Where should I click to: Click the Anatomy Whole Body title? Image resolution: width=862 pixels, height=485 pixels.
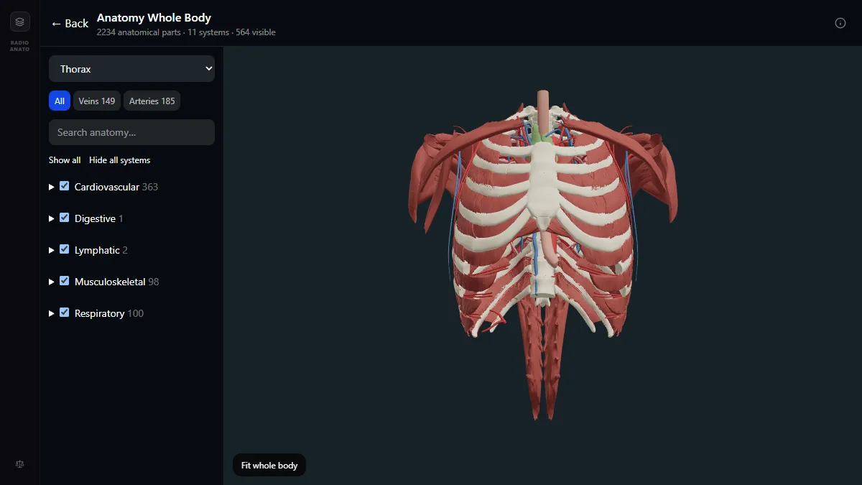(x=154, y=17)
